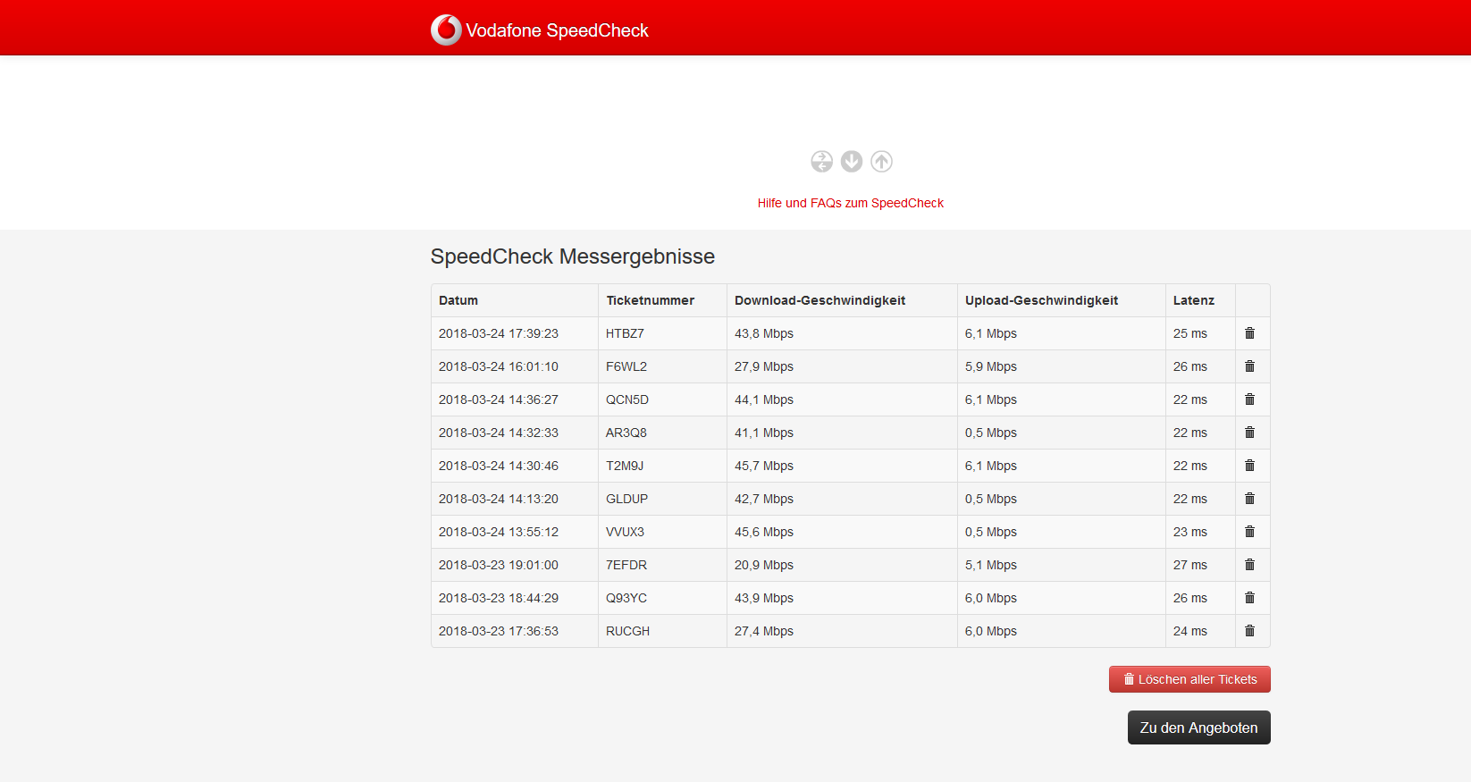Delete ticket RUCGH via trash icon
This screenshot has height=782, width=1471.
[x=1249, y=631]
